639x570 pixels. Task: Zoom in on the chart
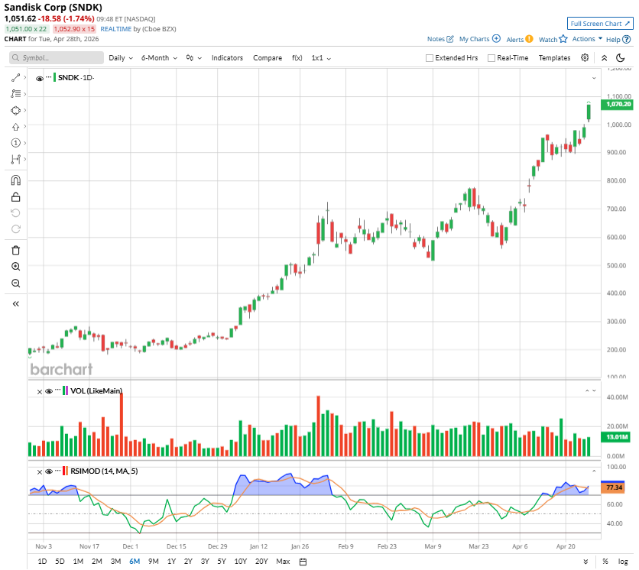(15, 267)
